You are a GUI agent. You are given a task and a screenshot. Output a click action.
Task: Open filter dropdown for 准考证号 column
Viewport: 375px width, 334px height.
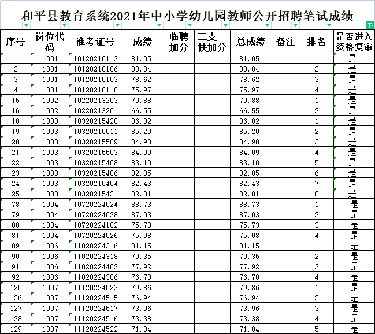(x=117, y=25)
